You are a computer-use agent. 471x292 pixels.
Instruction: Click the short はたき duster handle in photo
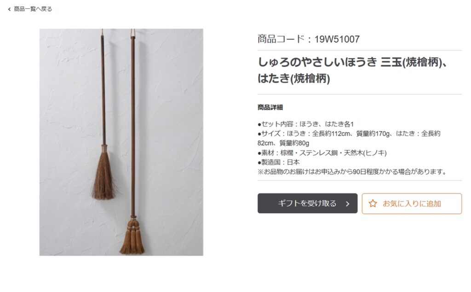103,90
